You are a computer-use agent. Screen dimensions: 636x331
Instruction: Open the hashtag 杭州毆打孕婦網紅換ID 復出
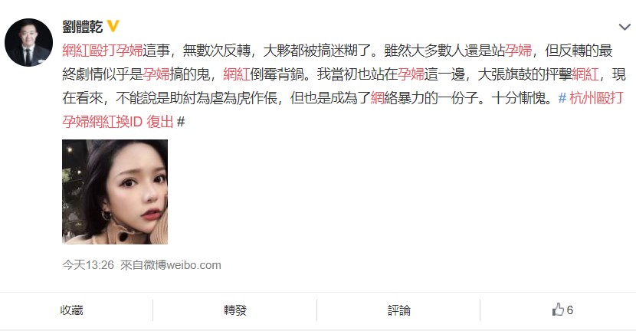(x=343, y=110)
